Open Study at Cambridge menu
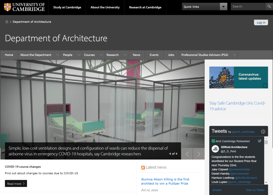The height and width of the screenshot is (195, 273). (67, 7)
